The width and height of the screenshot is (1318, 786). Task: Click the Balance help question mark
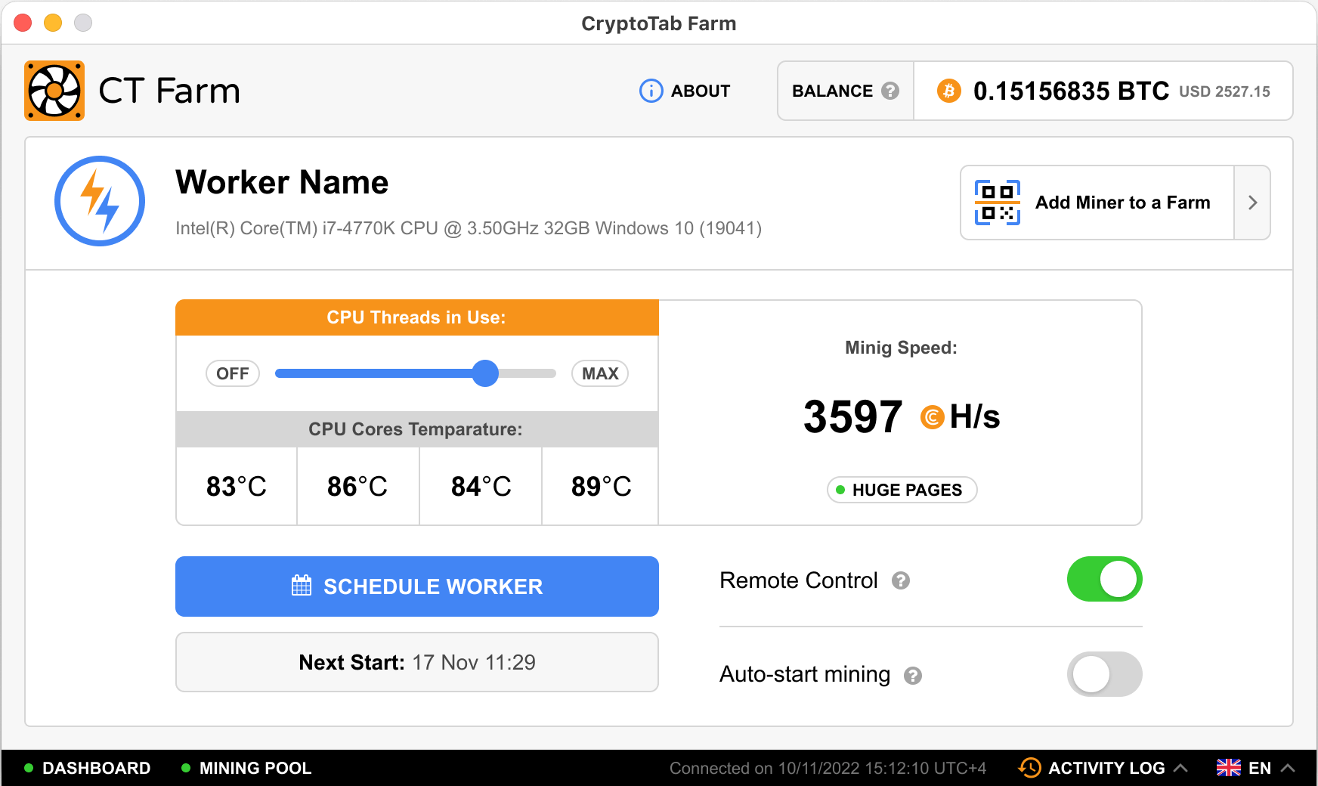pos(890,91)
